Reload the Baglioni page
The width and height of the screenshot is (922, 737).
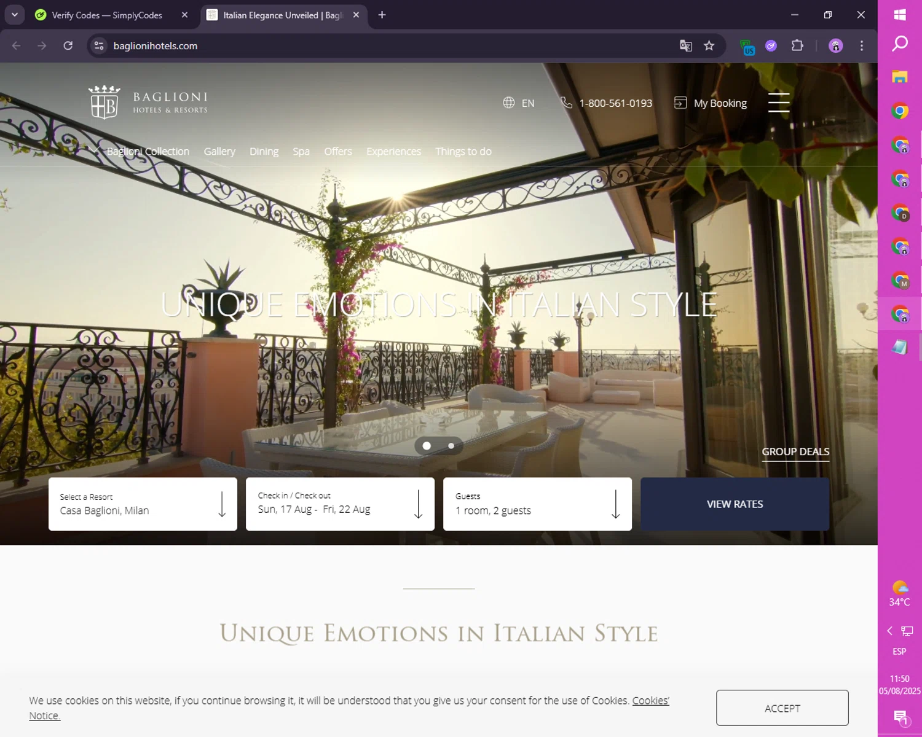tap(68, 45)
